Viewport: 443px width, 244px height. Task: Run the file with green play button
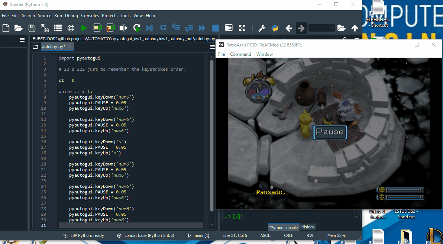coord(84,28)
